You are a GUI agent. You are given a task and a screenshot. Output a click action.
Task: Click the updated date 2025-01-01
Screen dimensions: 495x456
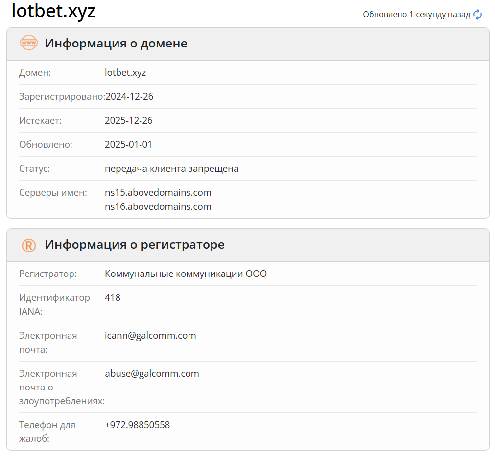[128, 145]
